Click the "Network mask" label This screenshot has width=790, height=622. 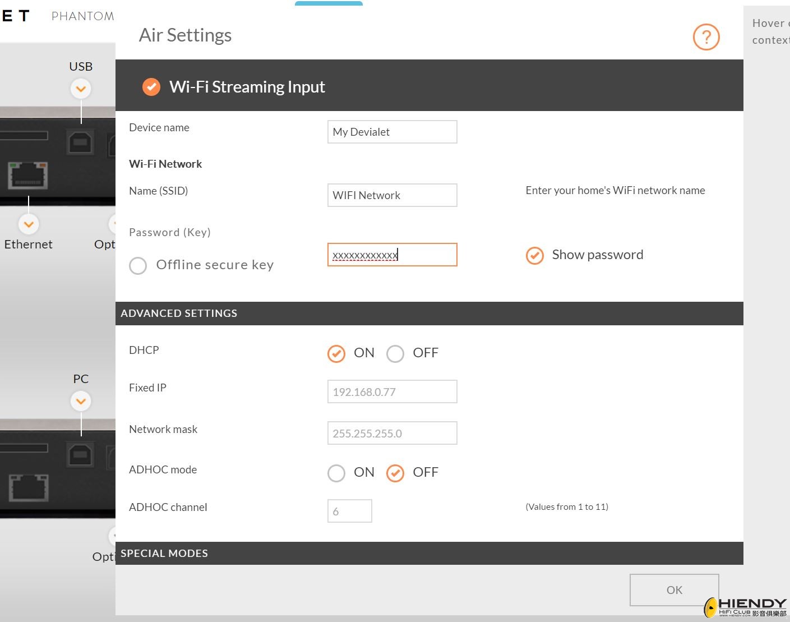tap(163, 429)
